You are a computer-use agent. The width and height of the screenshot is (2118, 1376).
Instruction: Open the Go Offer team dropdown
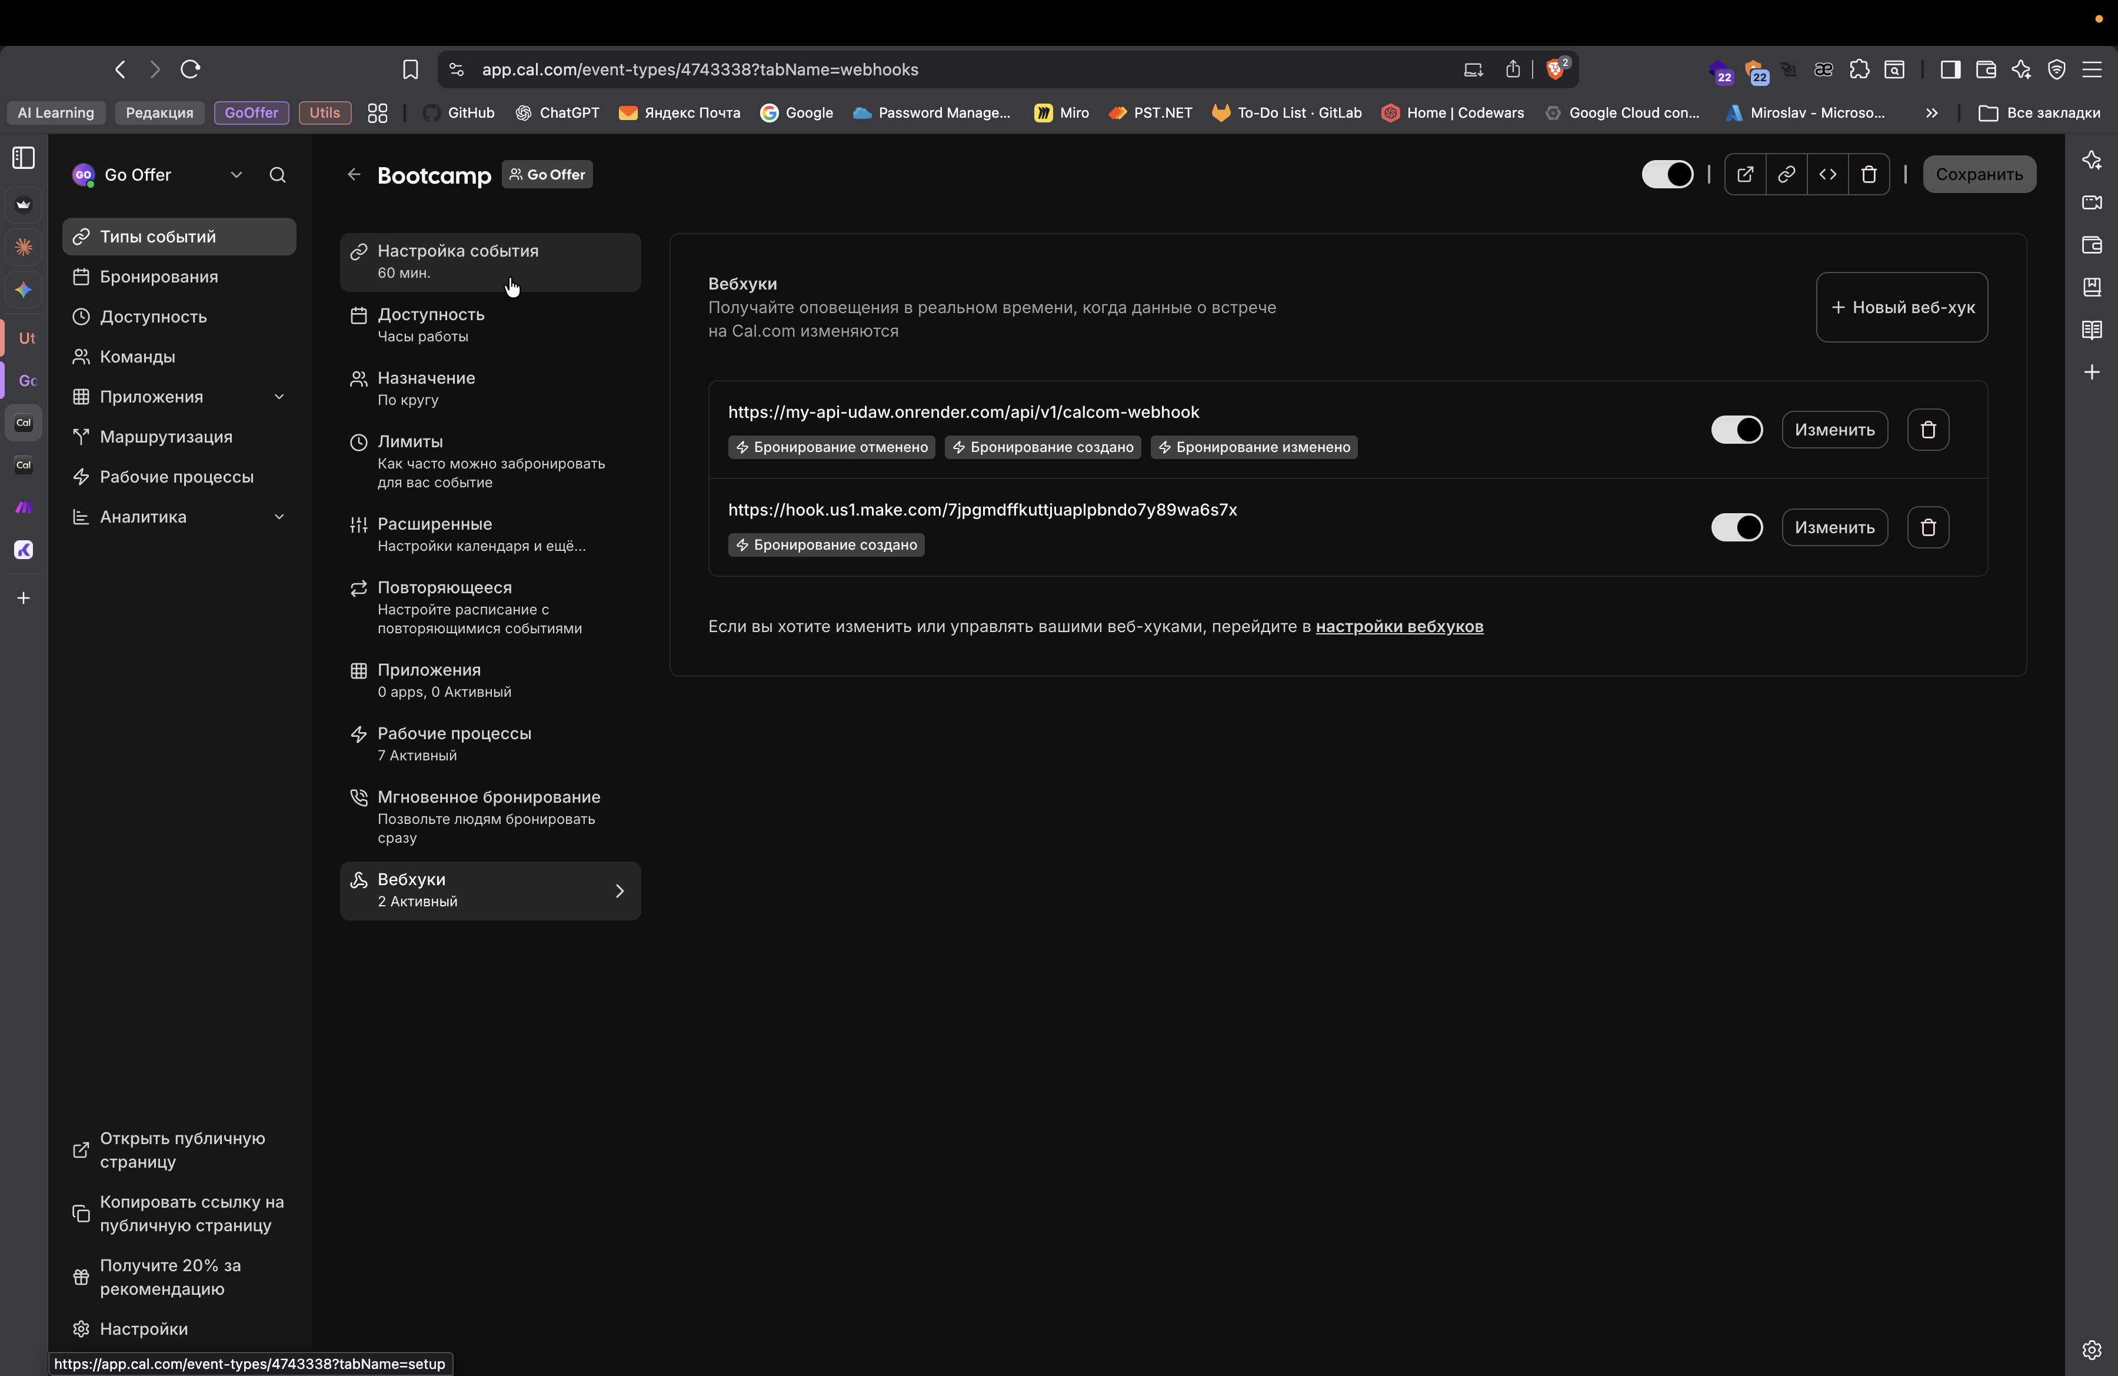pos(236,175)
